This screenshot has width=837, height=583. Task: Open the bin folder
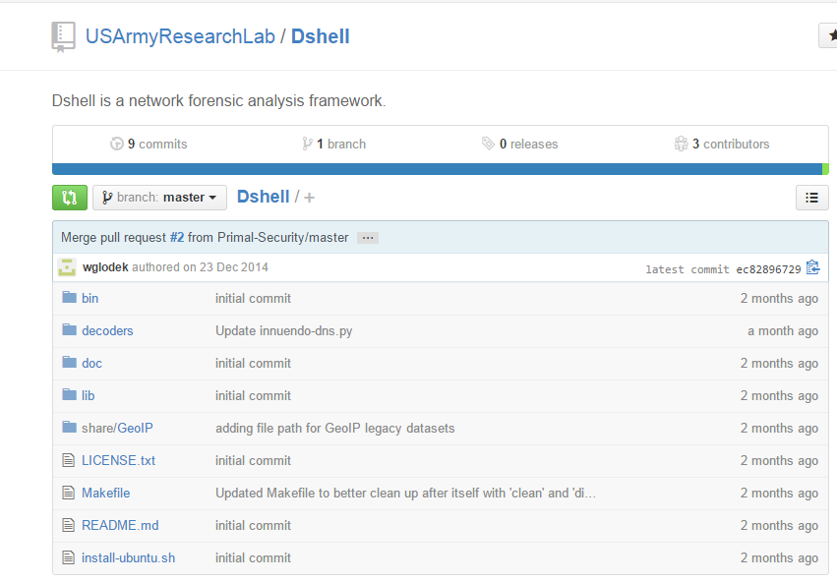90,298
